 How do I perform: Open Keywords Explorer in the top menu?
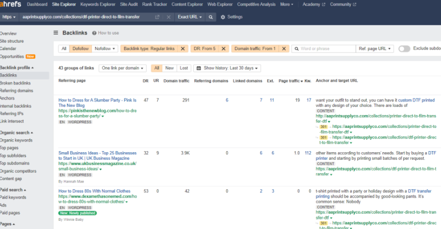coord(98,4)
